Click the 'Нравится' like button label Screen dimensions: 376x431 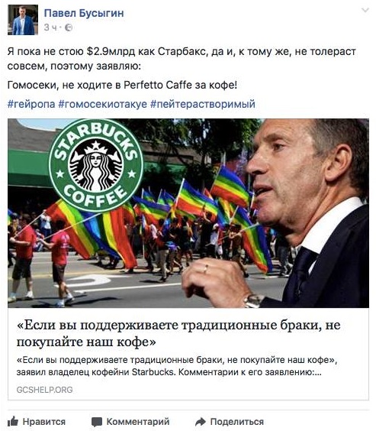pos(44,422)
